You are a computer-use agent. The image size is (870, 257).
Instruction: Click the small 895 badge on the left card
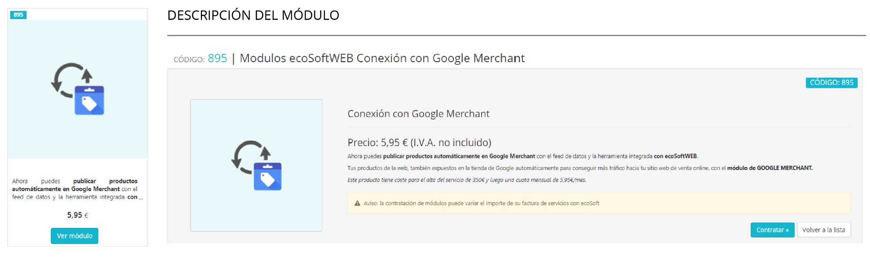(18, 15)
